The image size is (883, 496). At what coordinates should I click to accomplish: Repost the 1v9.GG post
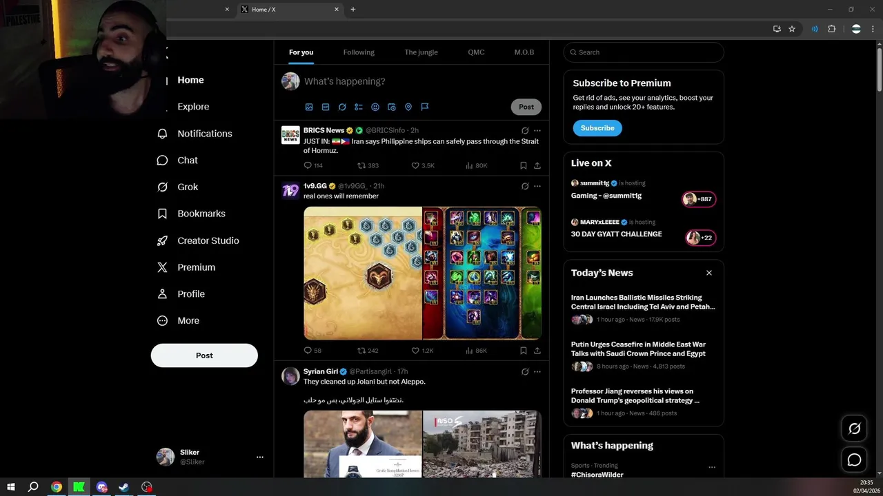click(x=361, y=351)
